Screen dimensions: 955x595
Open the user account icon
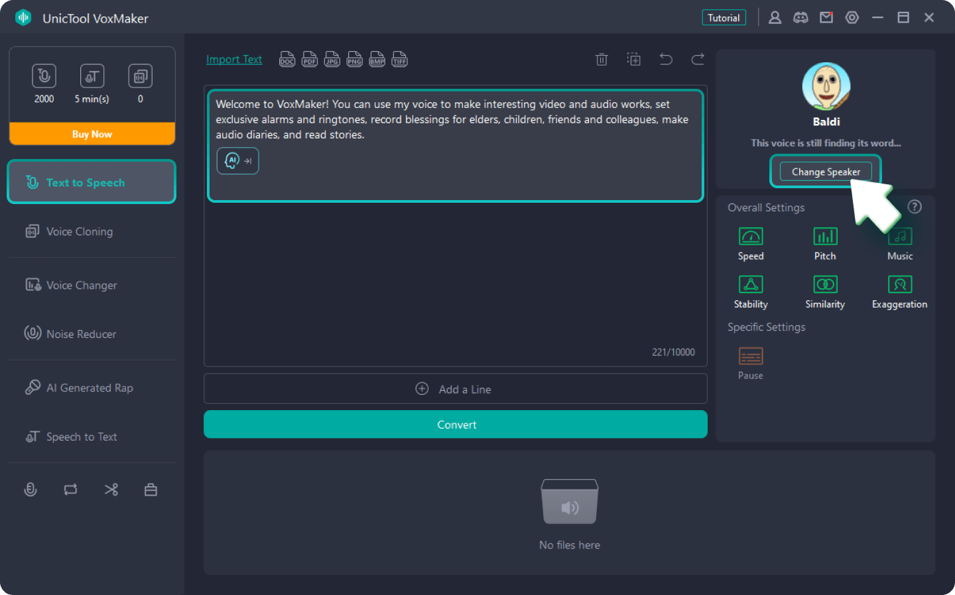775,18
